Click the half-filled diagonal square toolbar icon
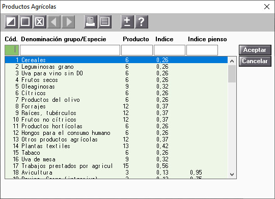 coord(11,22)
